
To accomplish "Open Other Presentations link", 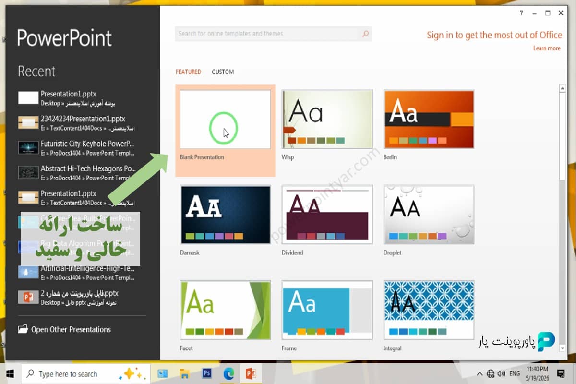I will pos(71,329).
